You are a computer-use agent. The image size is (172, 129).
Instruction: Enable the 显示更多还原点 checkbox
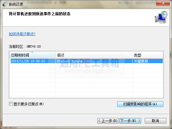pyautogui.click(x=11, y=104)
